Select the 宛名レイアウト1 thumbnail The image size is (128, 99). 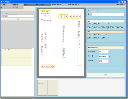pos(42,88)
